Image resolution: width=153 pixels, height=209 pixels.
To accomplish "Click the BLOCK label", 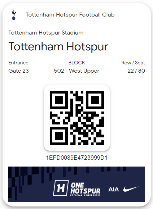I will point(76,63).
